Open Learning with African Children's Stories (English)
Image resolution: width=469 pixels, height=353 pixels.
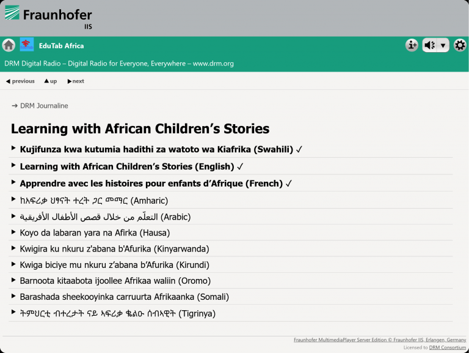tap(127, 166)
